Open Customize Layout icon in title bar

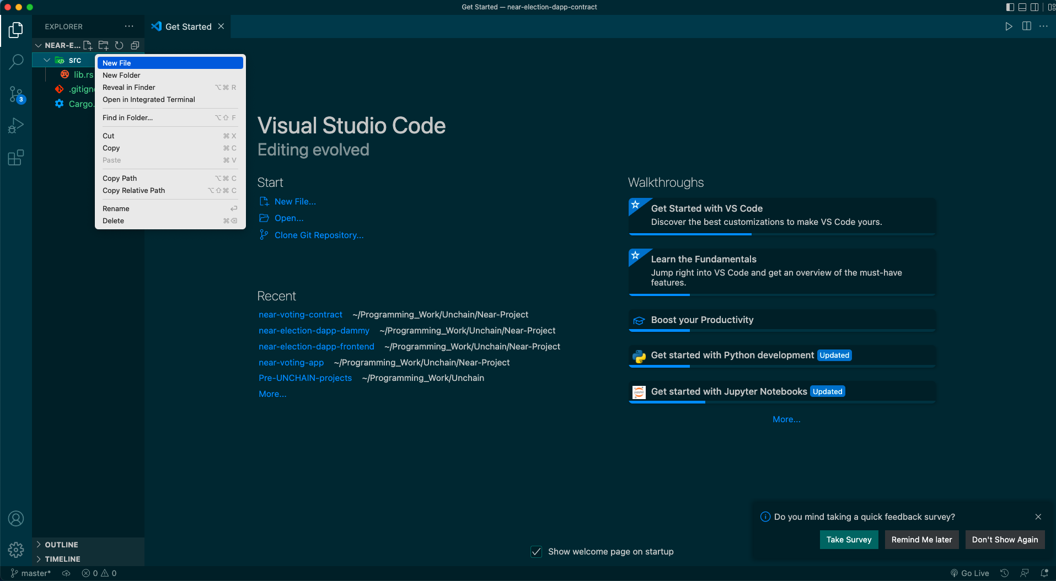1051,7
